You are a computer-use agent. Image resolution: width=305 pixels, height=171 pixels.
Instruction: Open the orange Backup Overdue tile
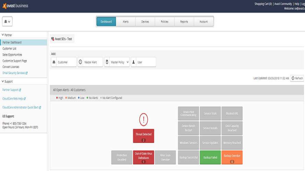(232, 157)
